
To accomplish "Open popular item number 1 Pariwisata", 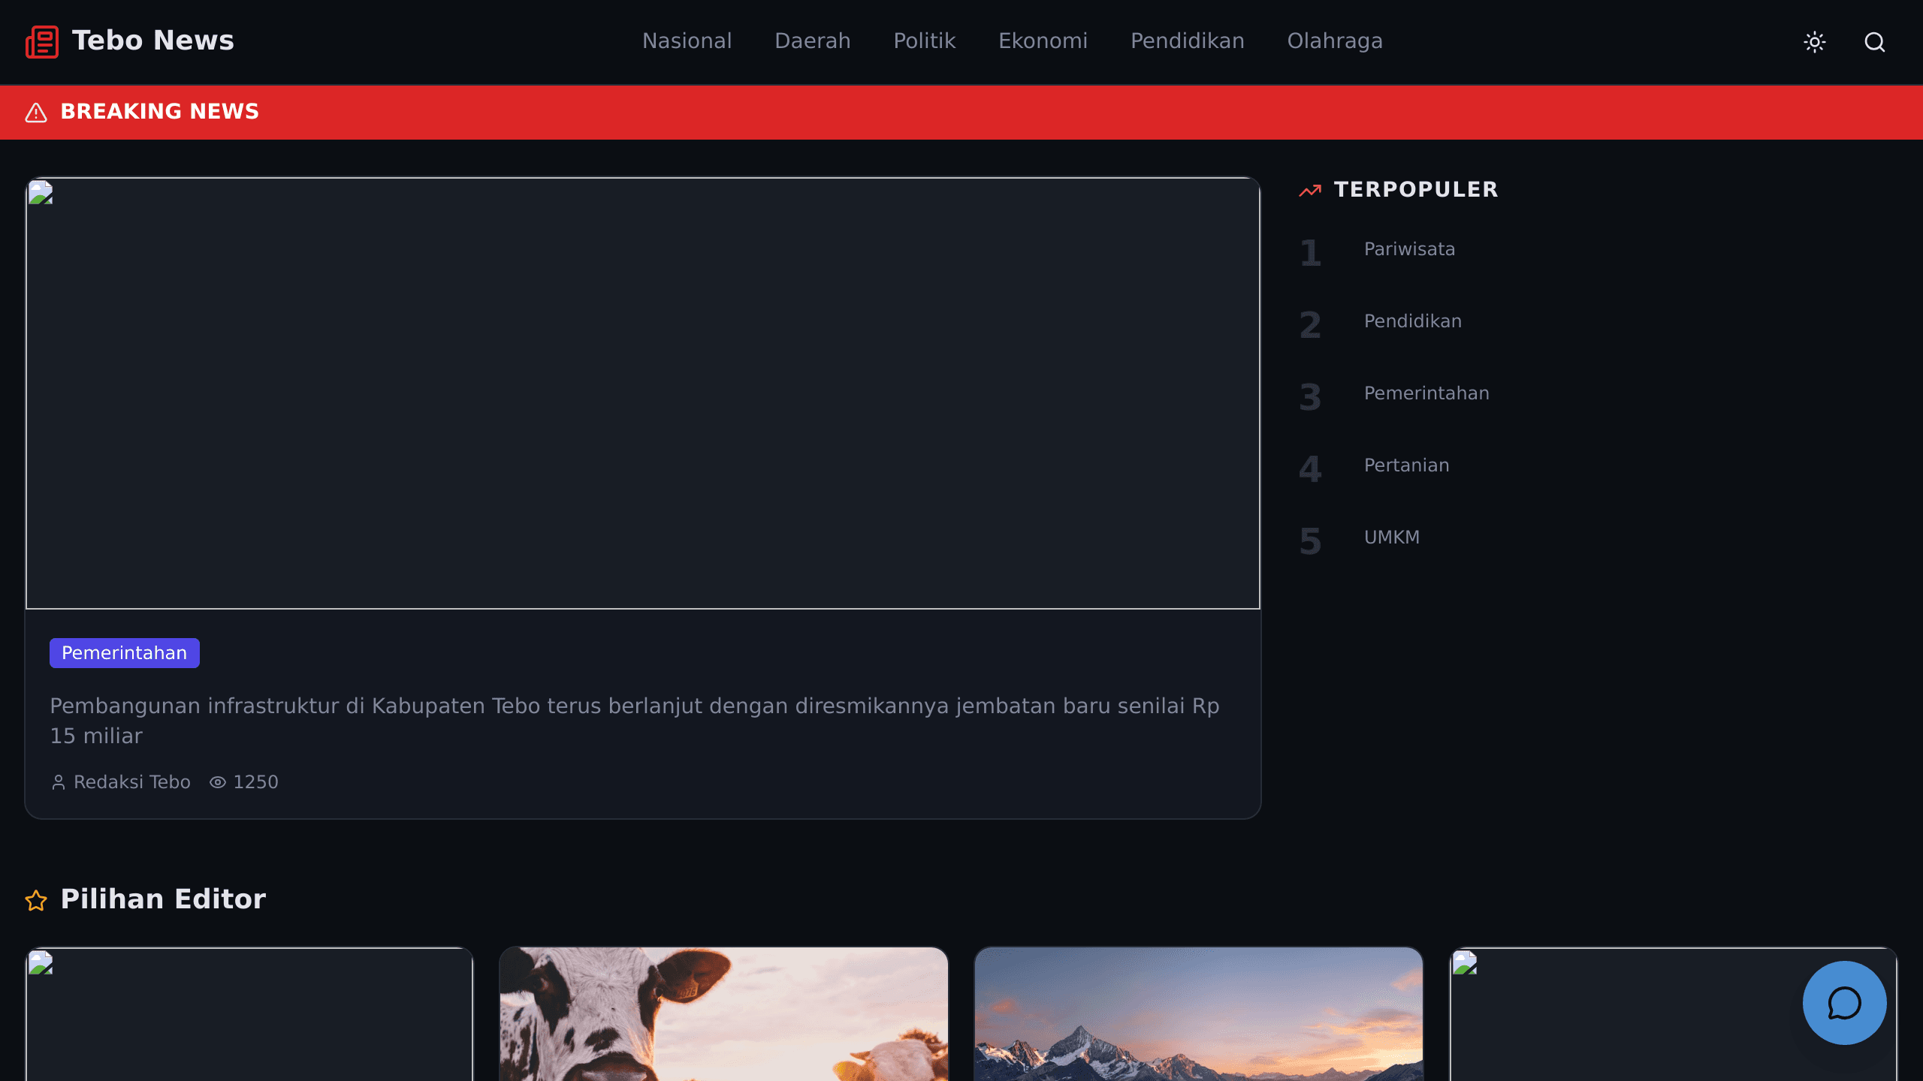I will tap(1409, 249).
